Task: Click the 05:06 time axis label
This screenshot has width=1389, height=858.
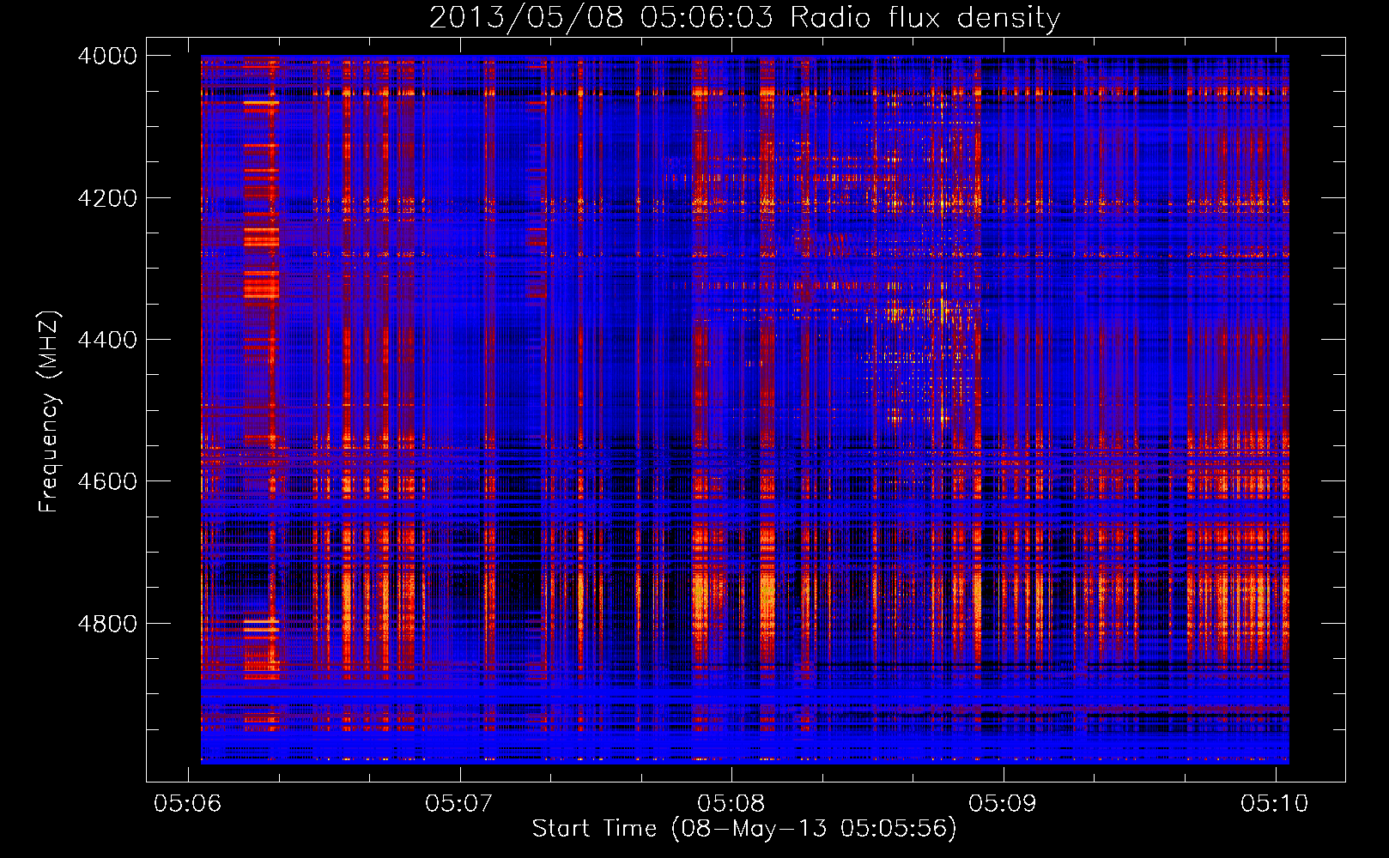Action: tap(187, 803)
